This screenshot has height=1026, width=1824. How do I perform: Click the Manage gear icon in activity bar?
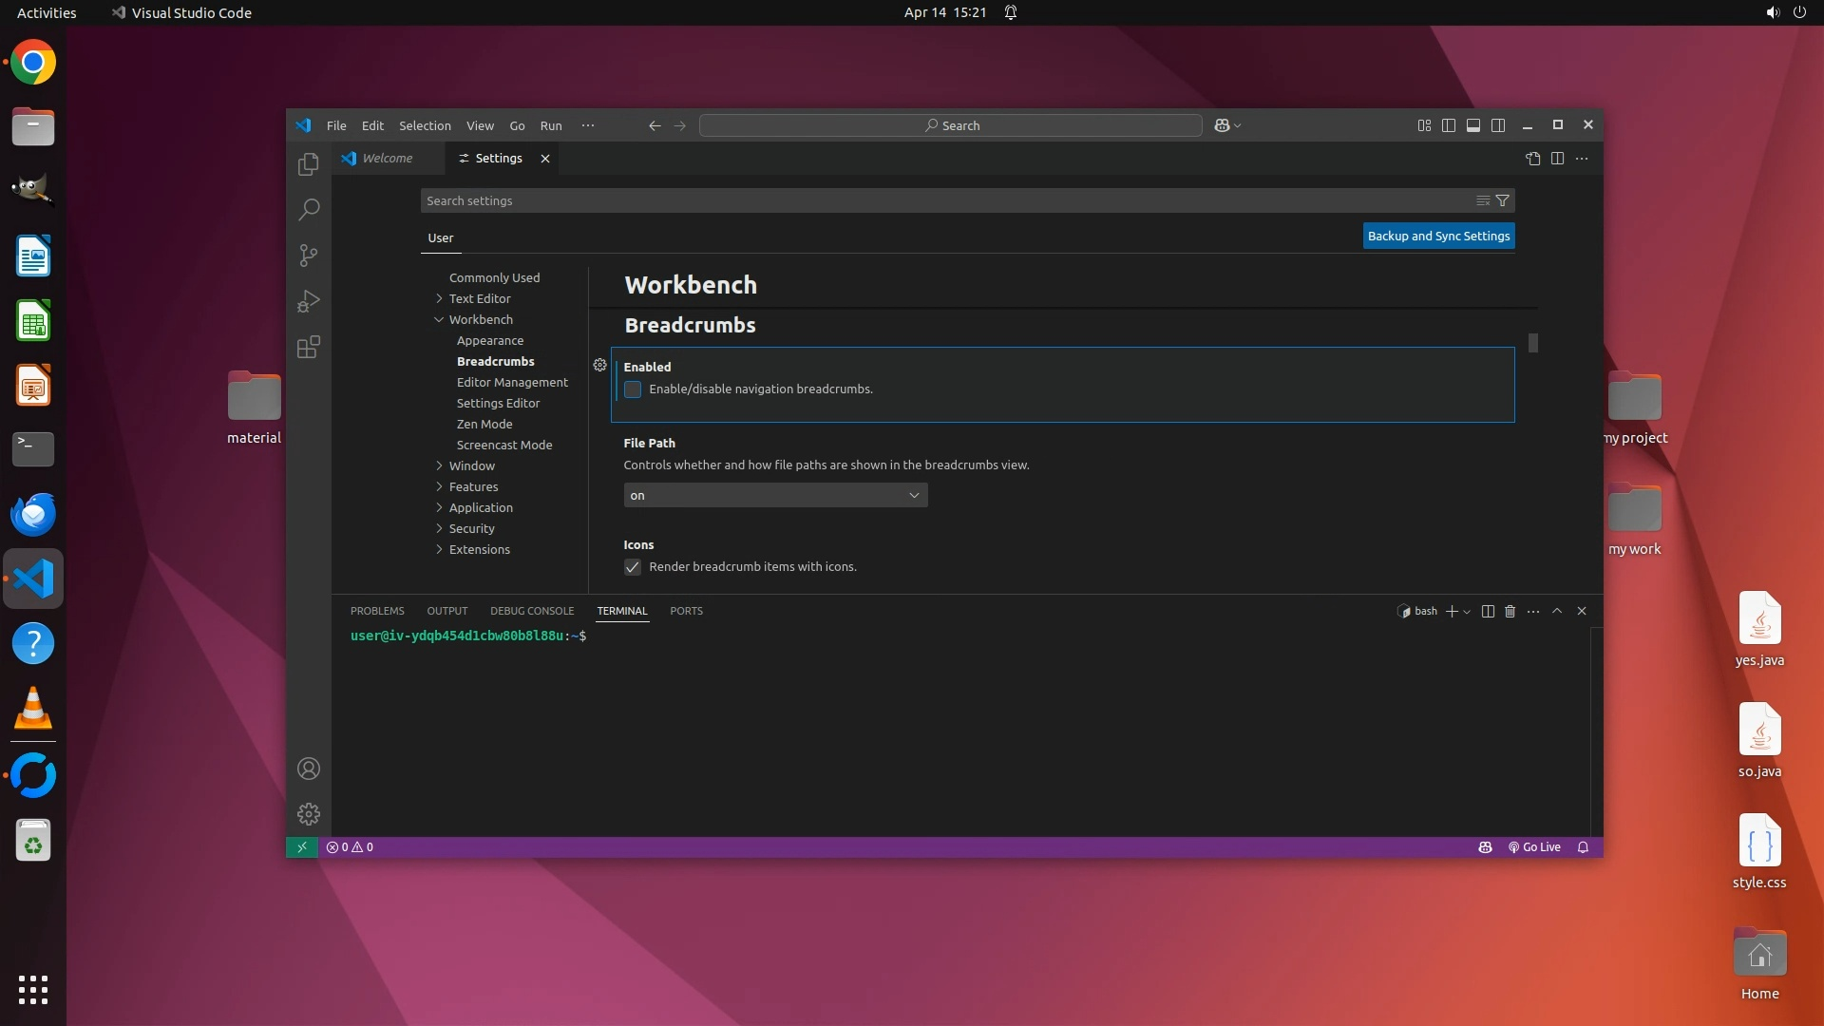click(308, 814)
